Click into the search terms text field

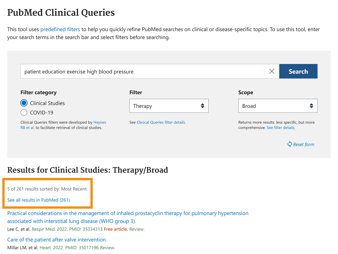142,71
